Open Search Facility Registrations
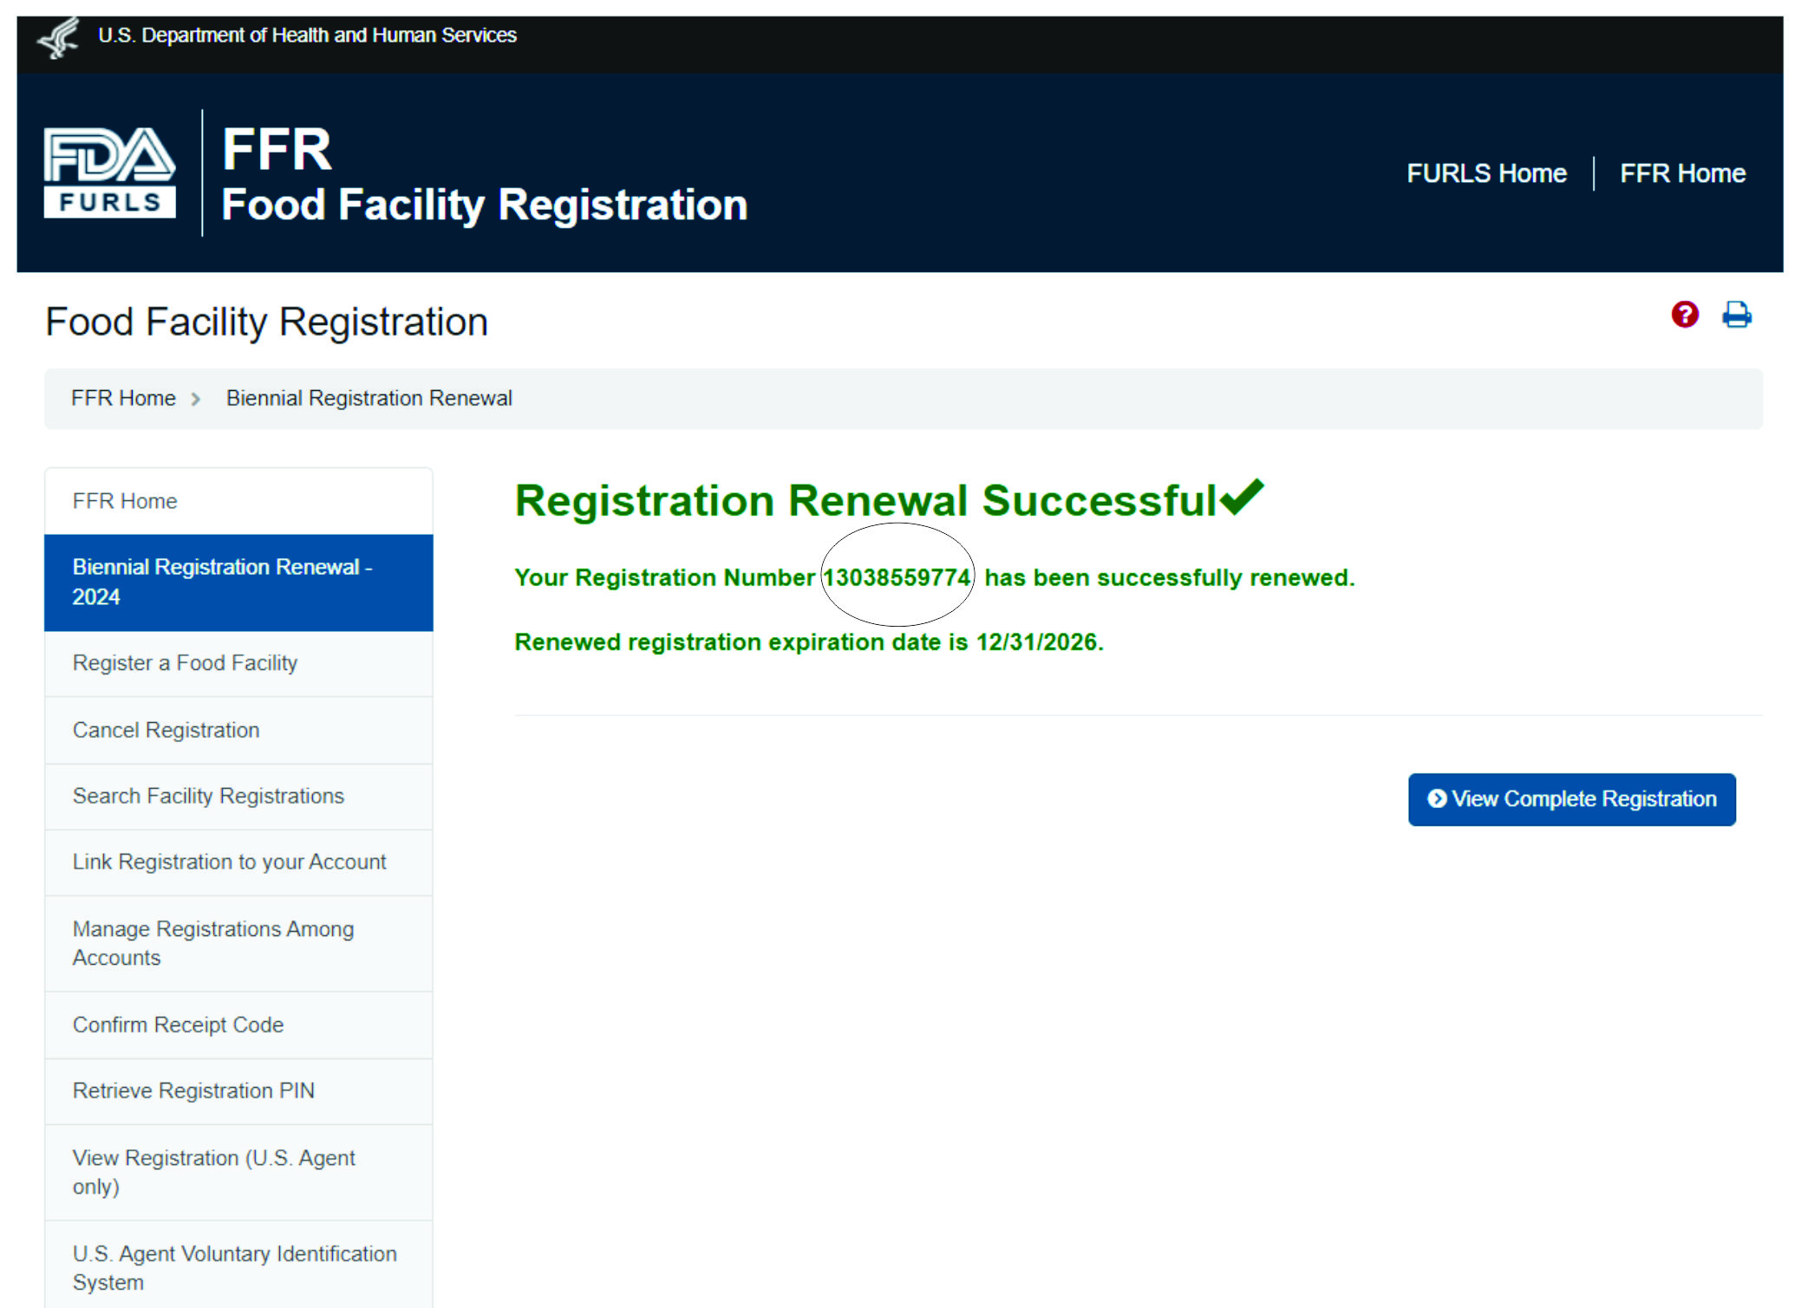Viewport: 1801px width, 1308px height. click(x=238, y=797)
